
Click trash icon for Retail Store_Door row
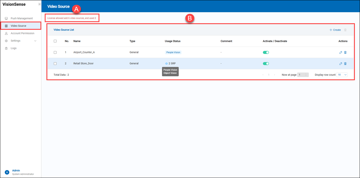tap(345, 63)
